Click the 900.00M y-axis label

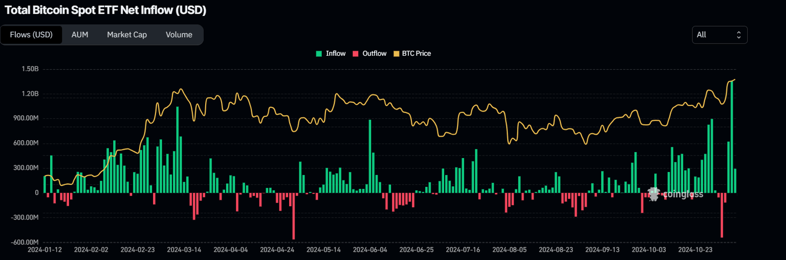pos(27,118)
